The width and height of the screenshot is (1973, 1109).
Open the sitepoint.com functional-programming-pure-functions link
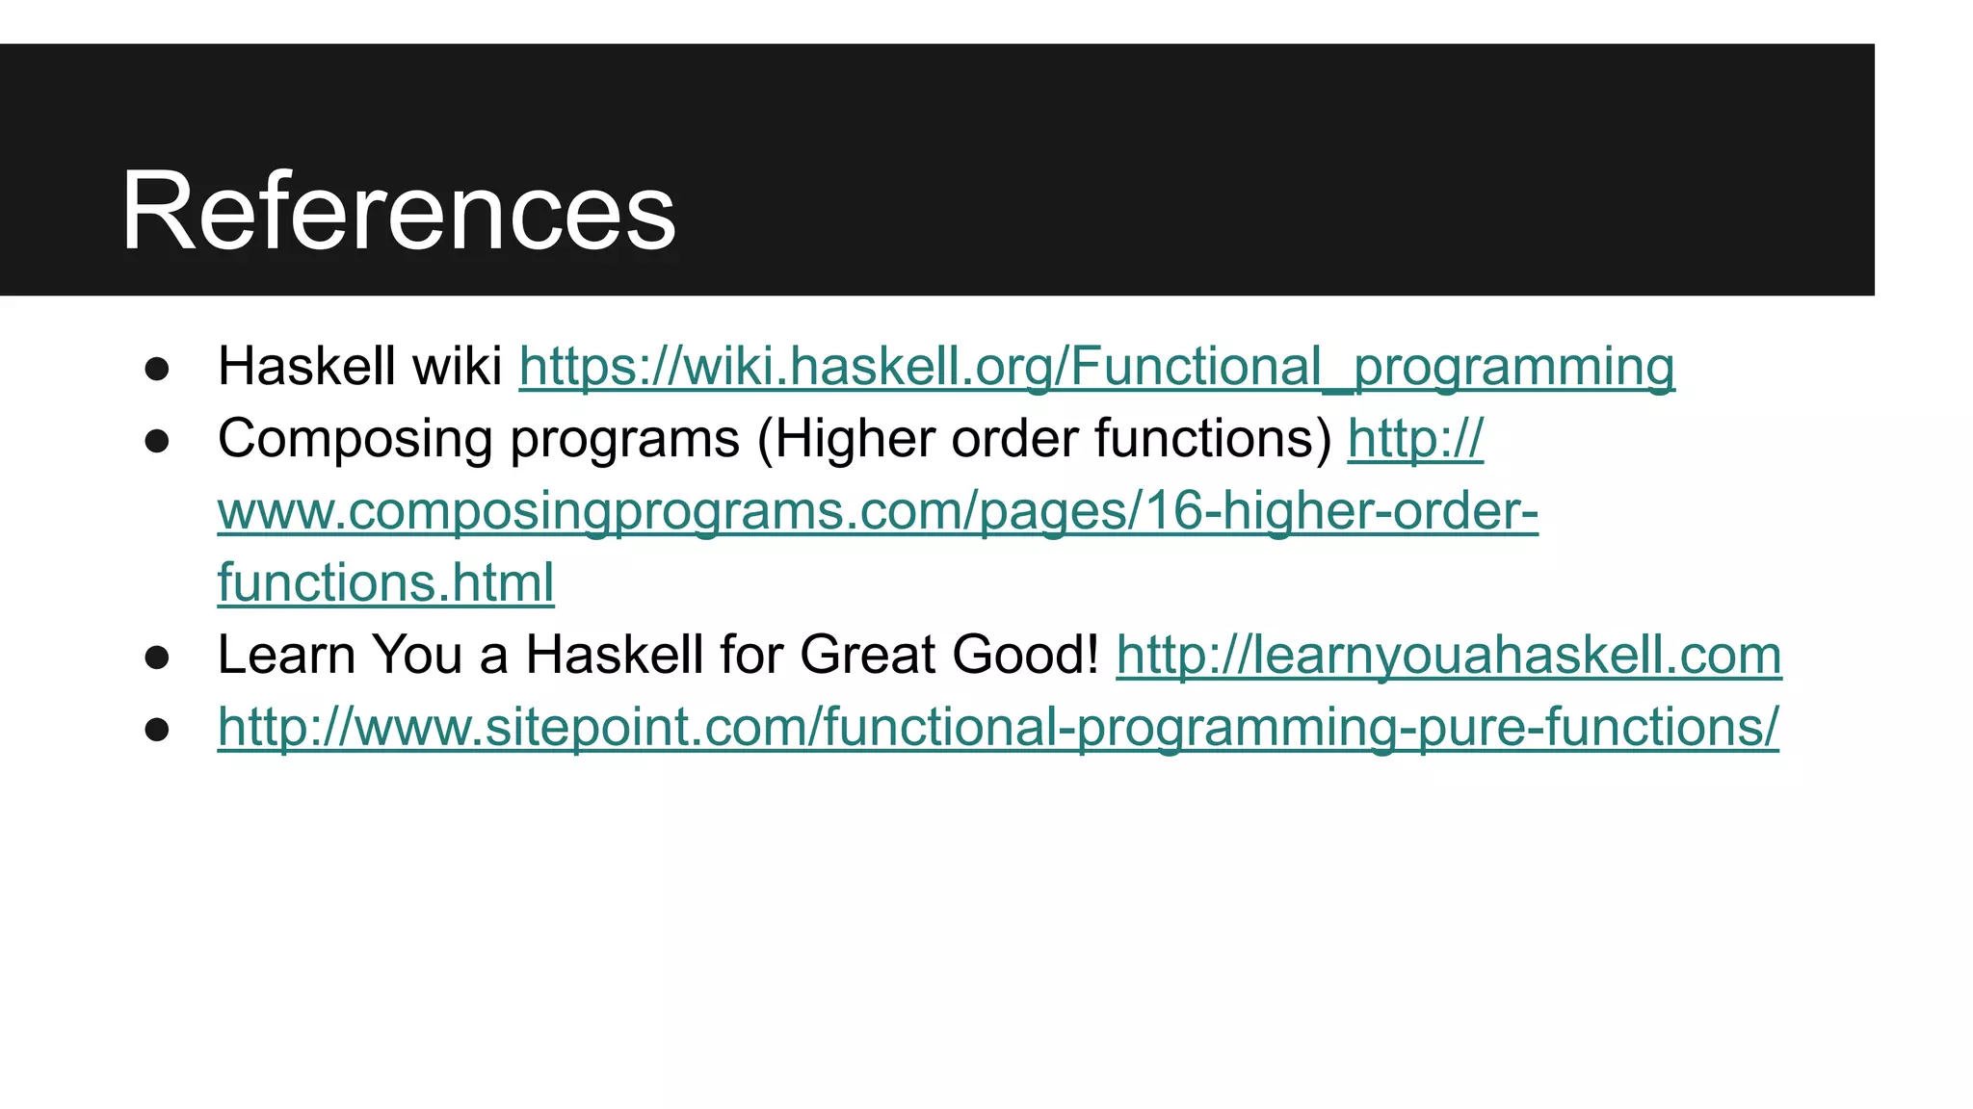(x=998, y=728)
